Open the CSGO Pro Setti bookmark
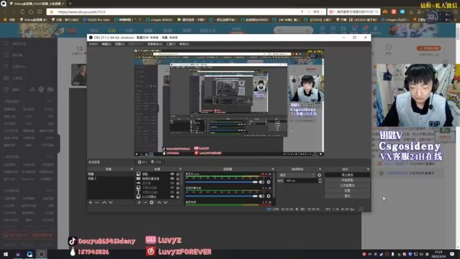460x259 pixels. click(97, 20)
